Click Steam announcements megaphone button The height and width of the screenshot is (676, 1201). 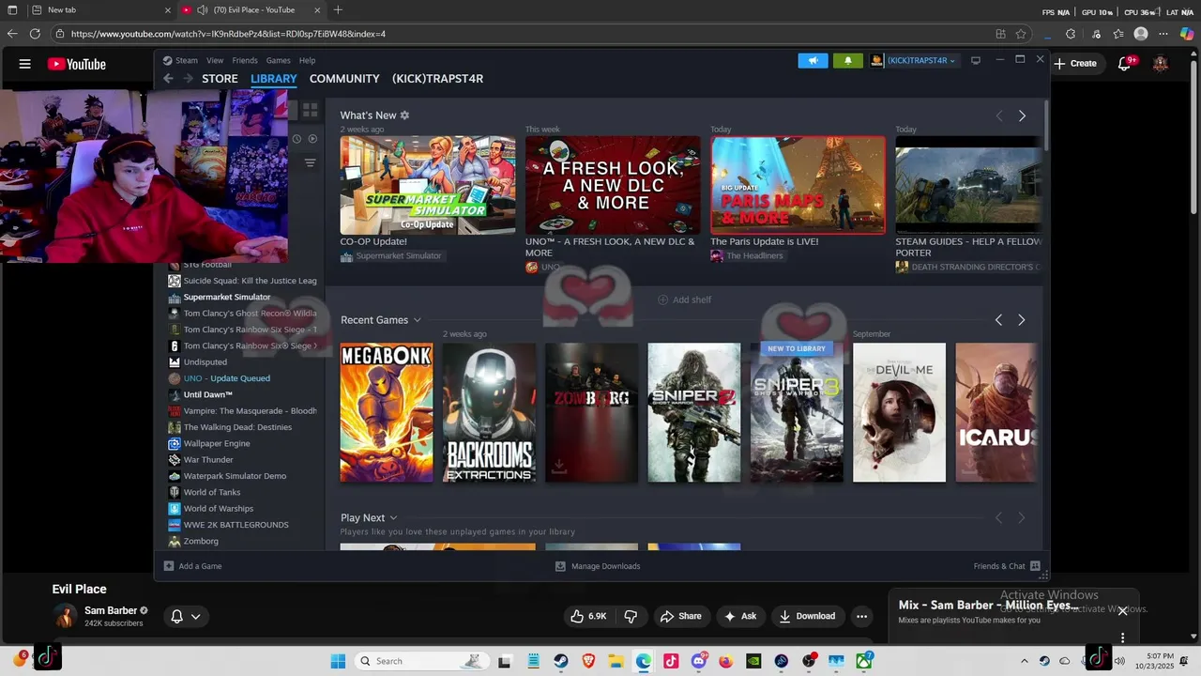pos(813,60)
